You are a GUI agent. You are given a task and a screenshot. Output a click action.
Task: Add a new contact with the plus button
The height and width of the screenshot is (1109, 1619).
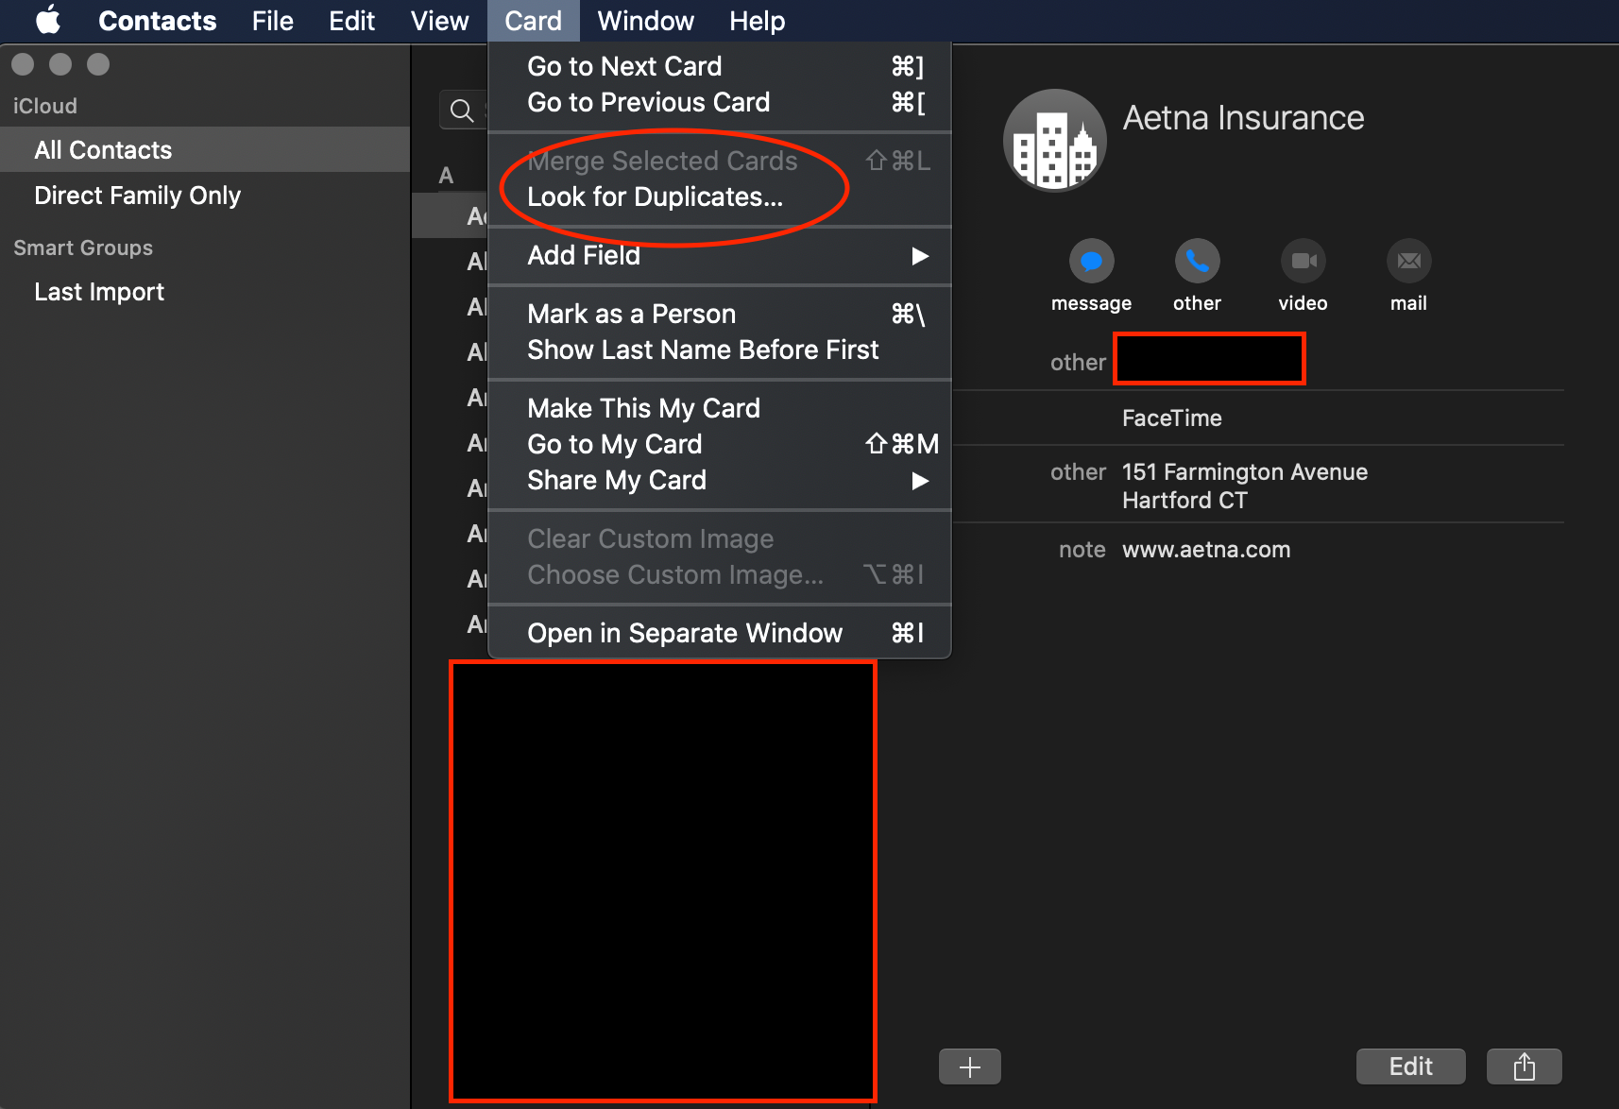click(x=970, y=1066)
